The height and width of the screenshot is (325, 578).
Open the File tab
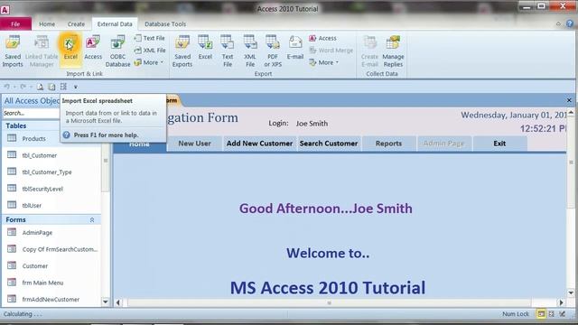[15, 24]
